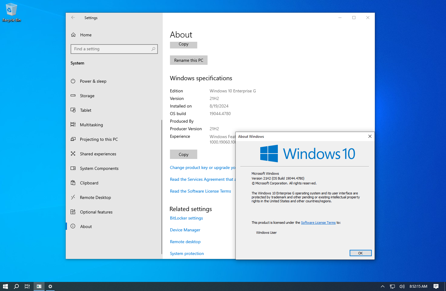Viewport: 446px width, 291px height.
Task: Click the Show desktop sliver at taskbar end
Action: (x=445, y=286)
